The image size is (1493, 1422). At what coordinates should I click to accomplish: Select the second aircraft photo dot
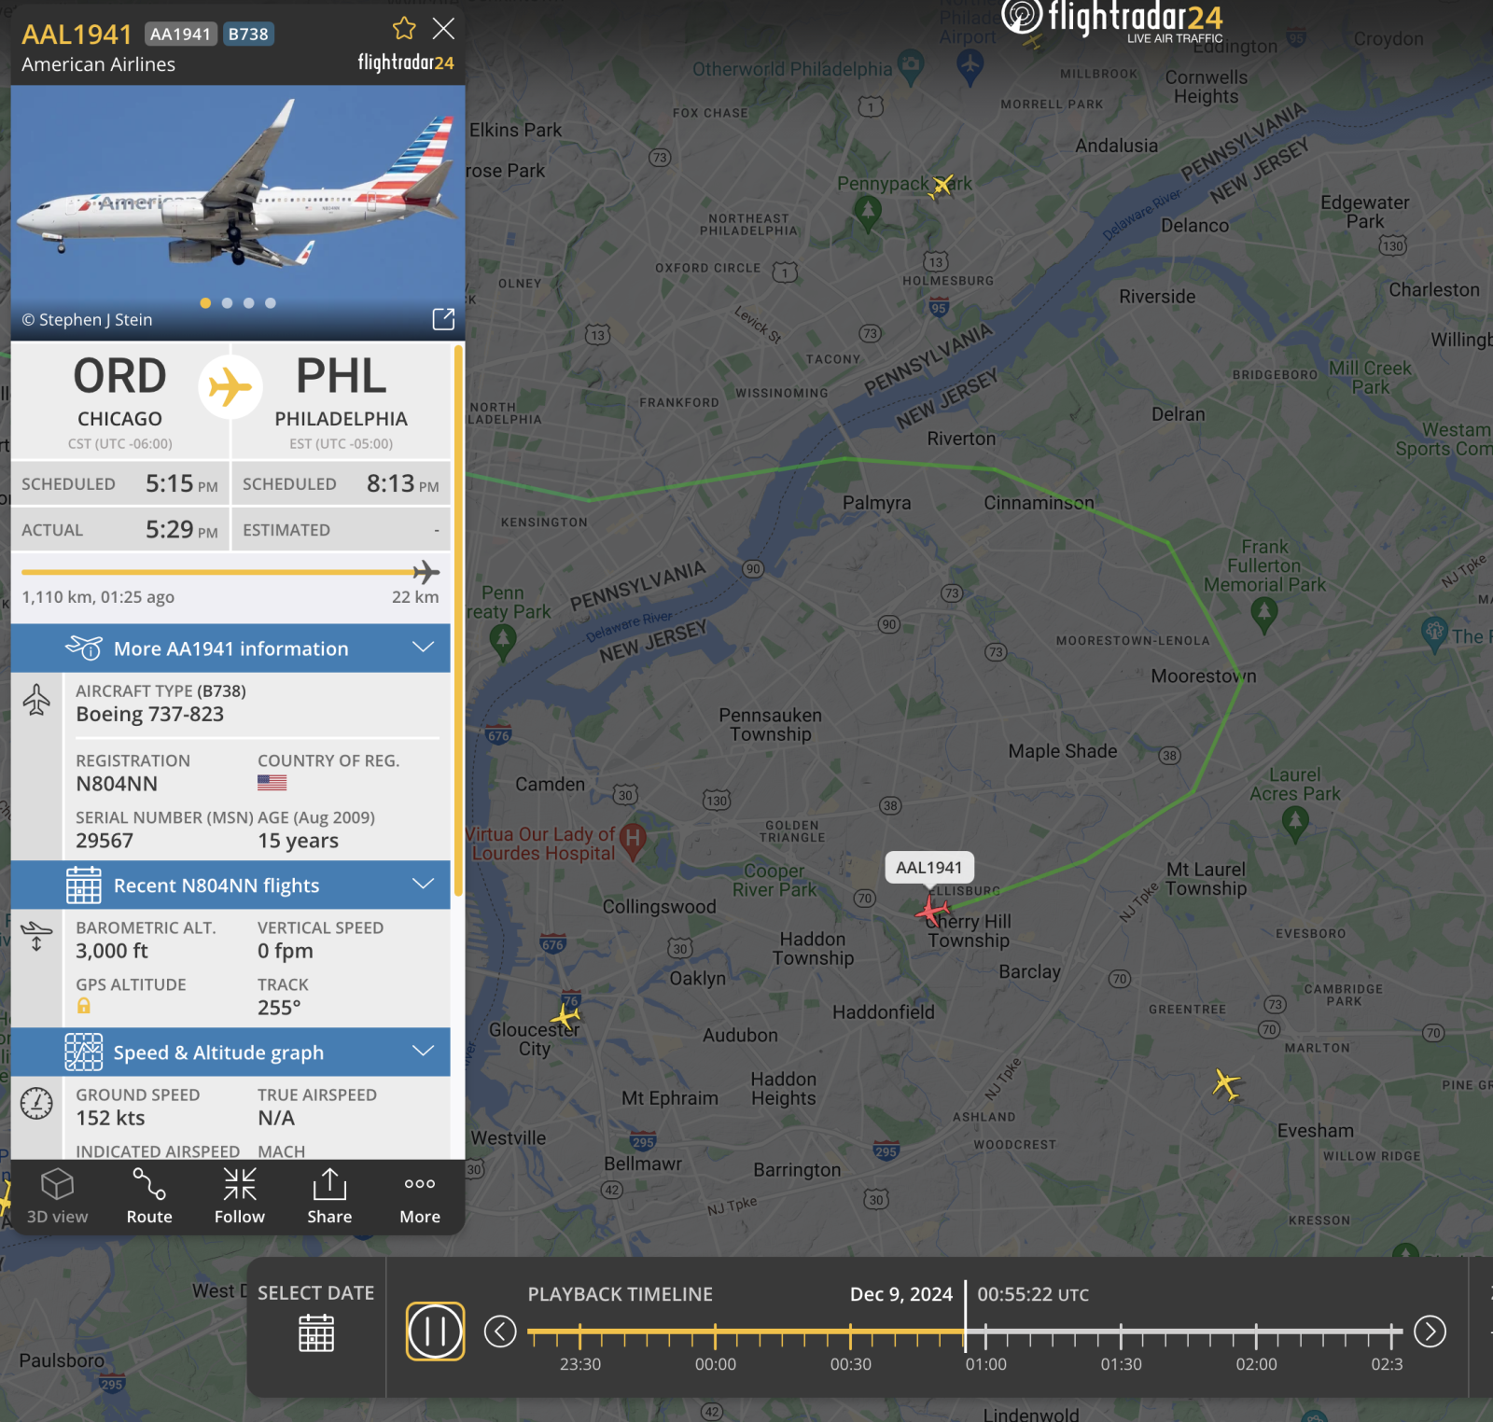(x=227, y=303)
